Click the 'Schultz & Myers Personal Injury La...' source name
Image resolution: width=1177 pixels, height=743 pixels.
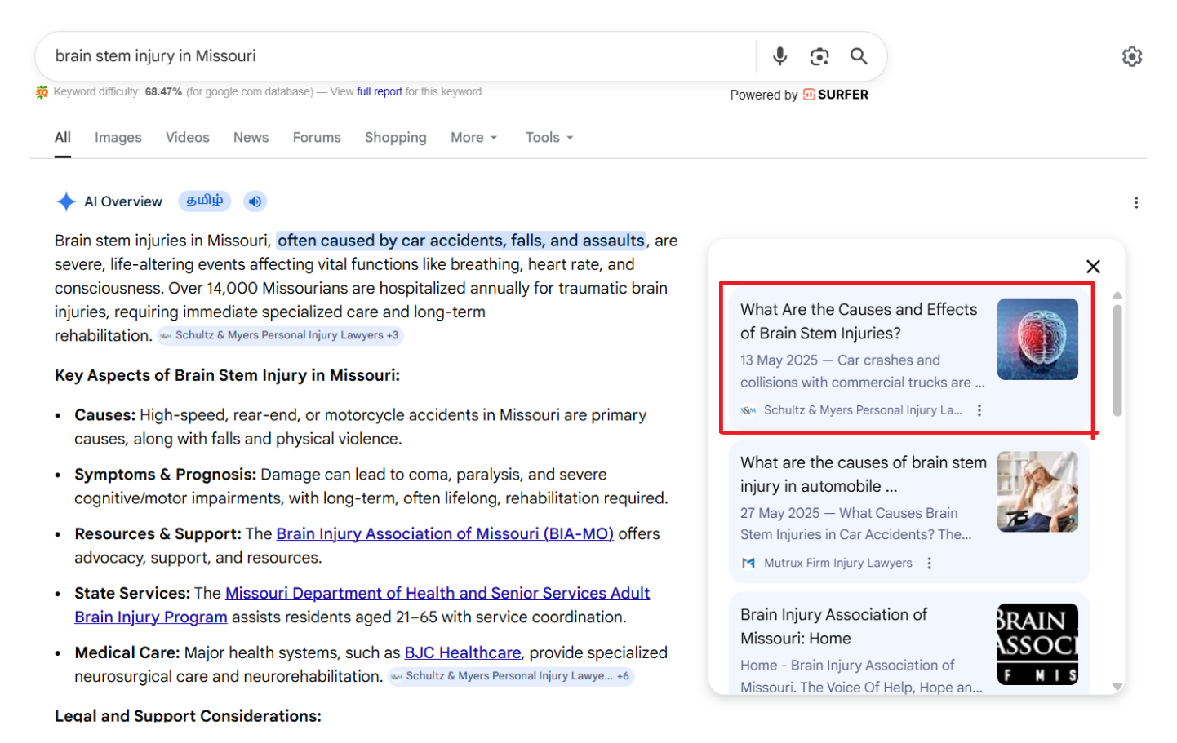click(863, 410)
